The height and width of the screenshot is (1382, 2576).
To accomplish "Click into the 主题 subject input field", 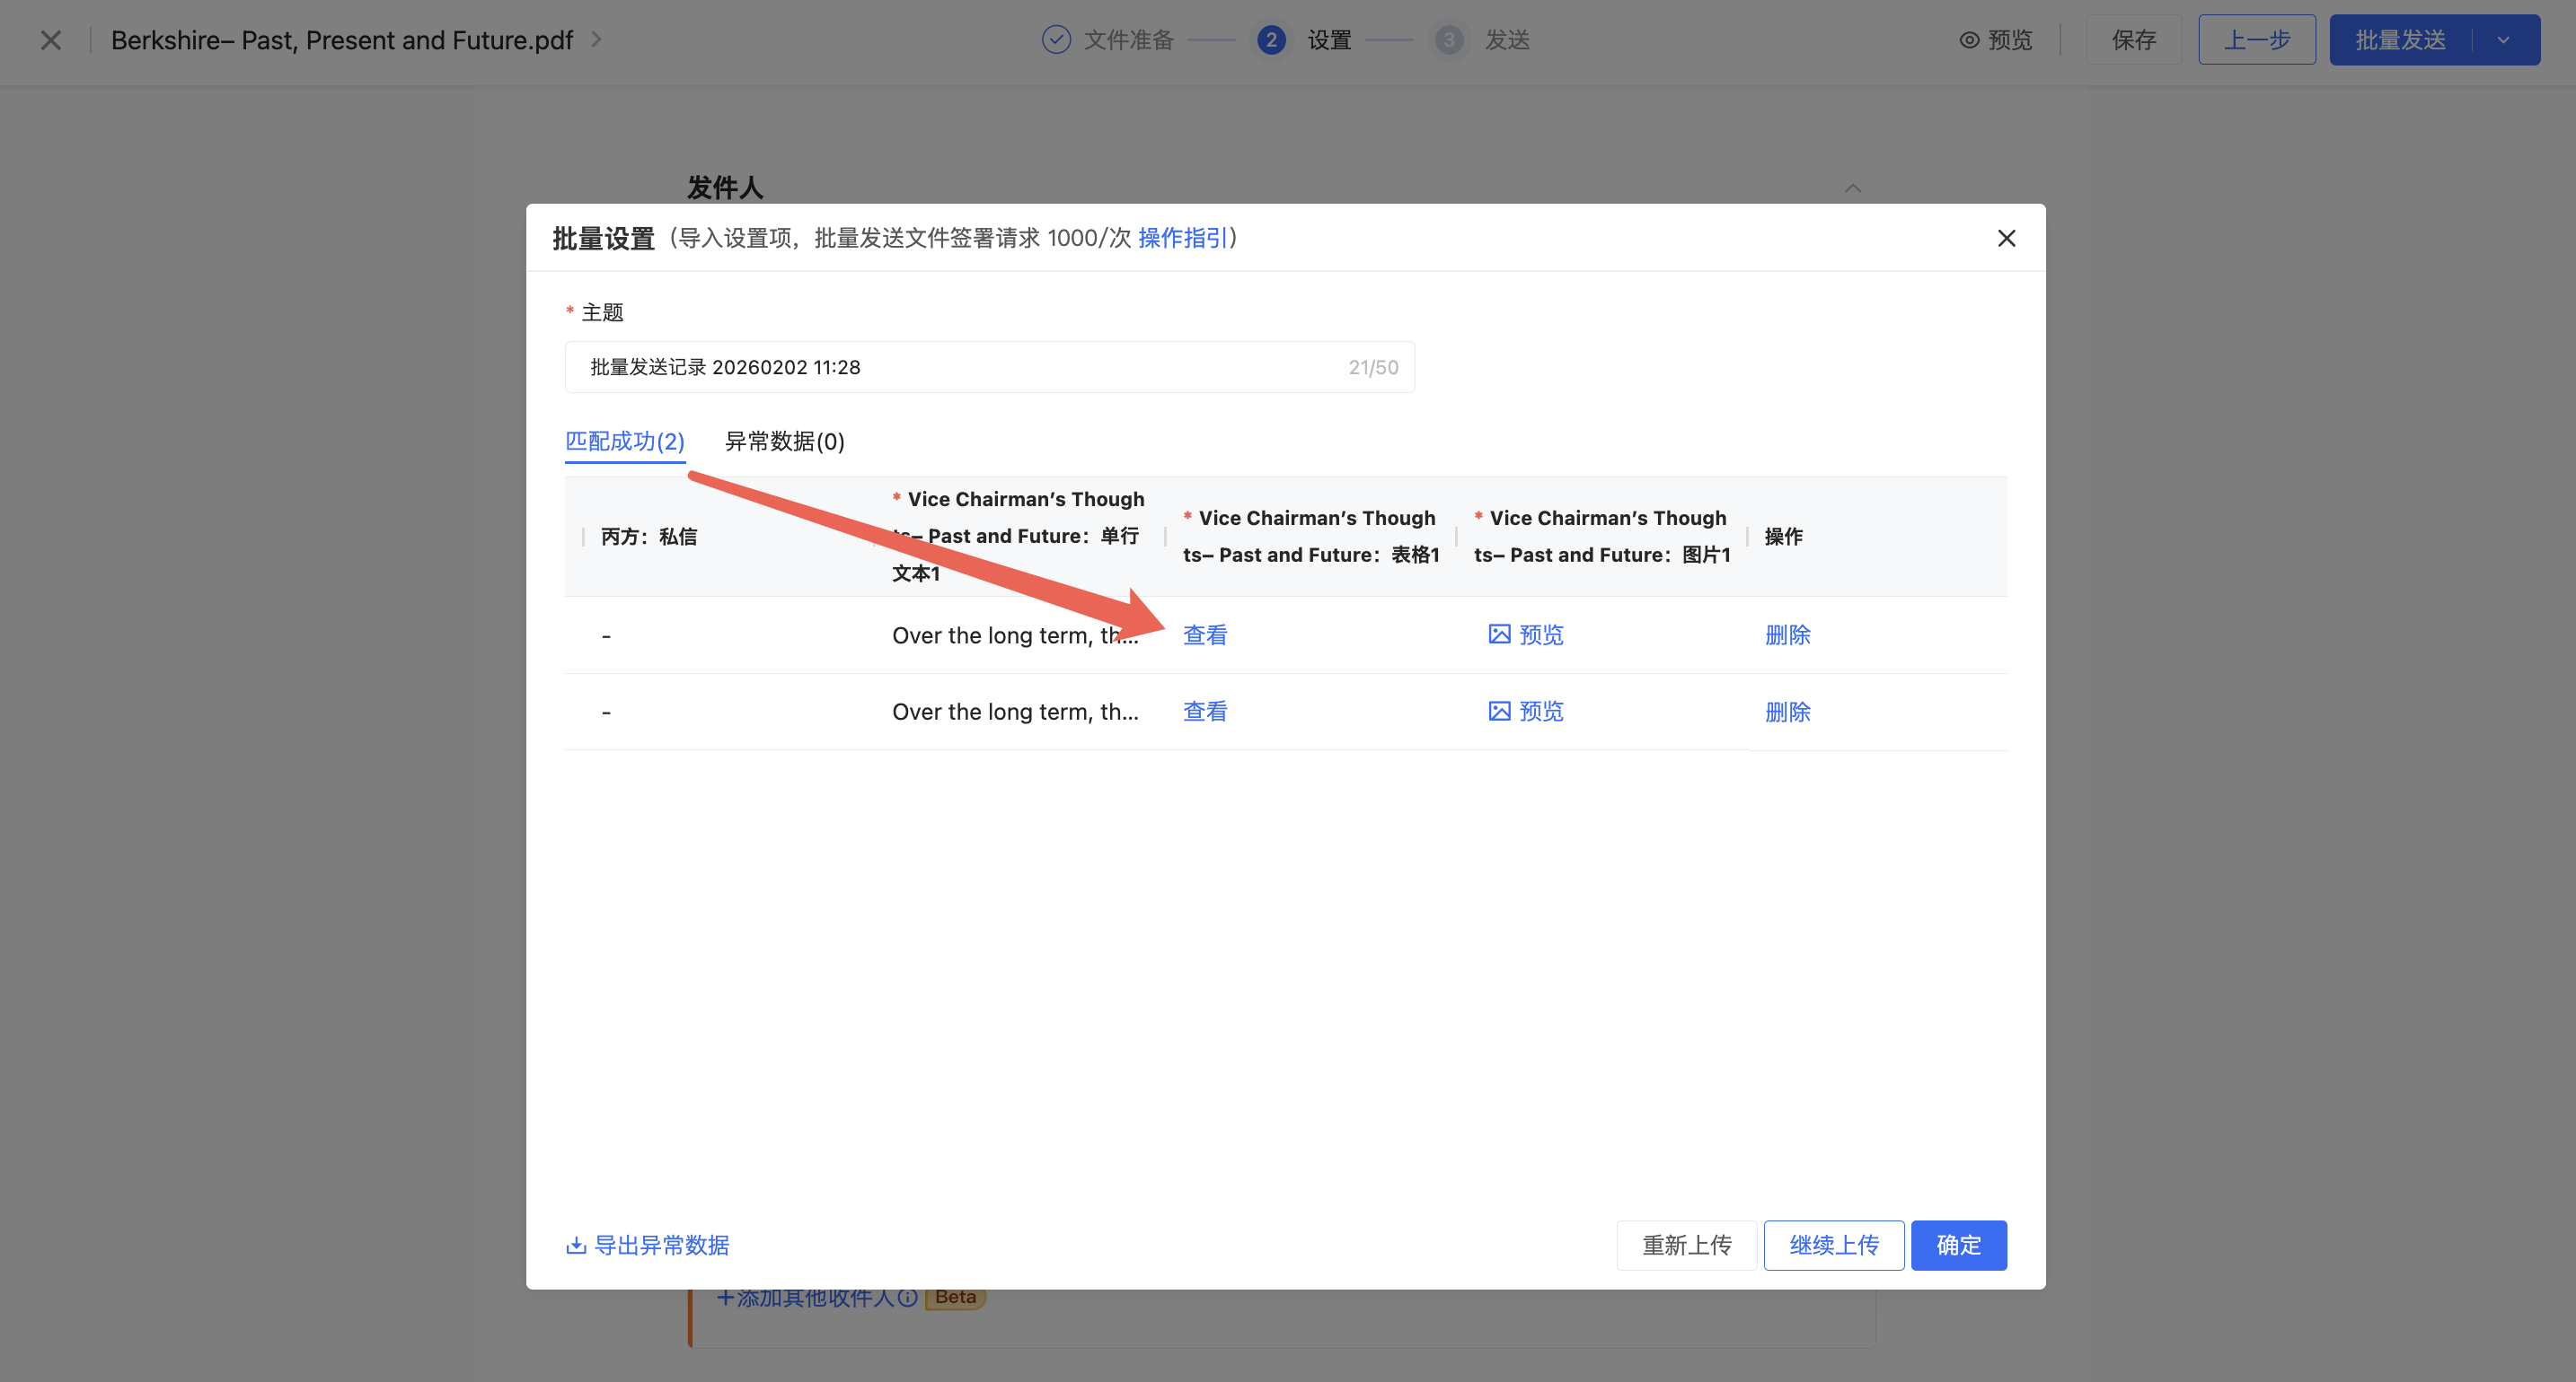I will 960,367.
